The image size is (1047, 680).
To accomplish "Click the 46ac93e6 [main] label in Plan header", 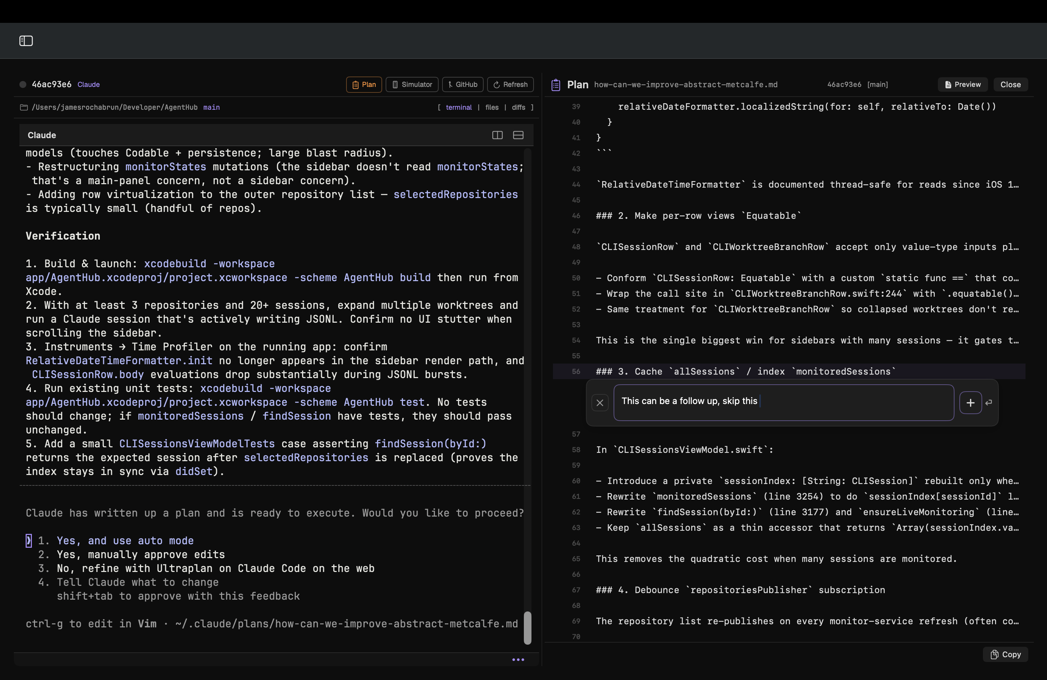I will 857,84.
